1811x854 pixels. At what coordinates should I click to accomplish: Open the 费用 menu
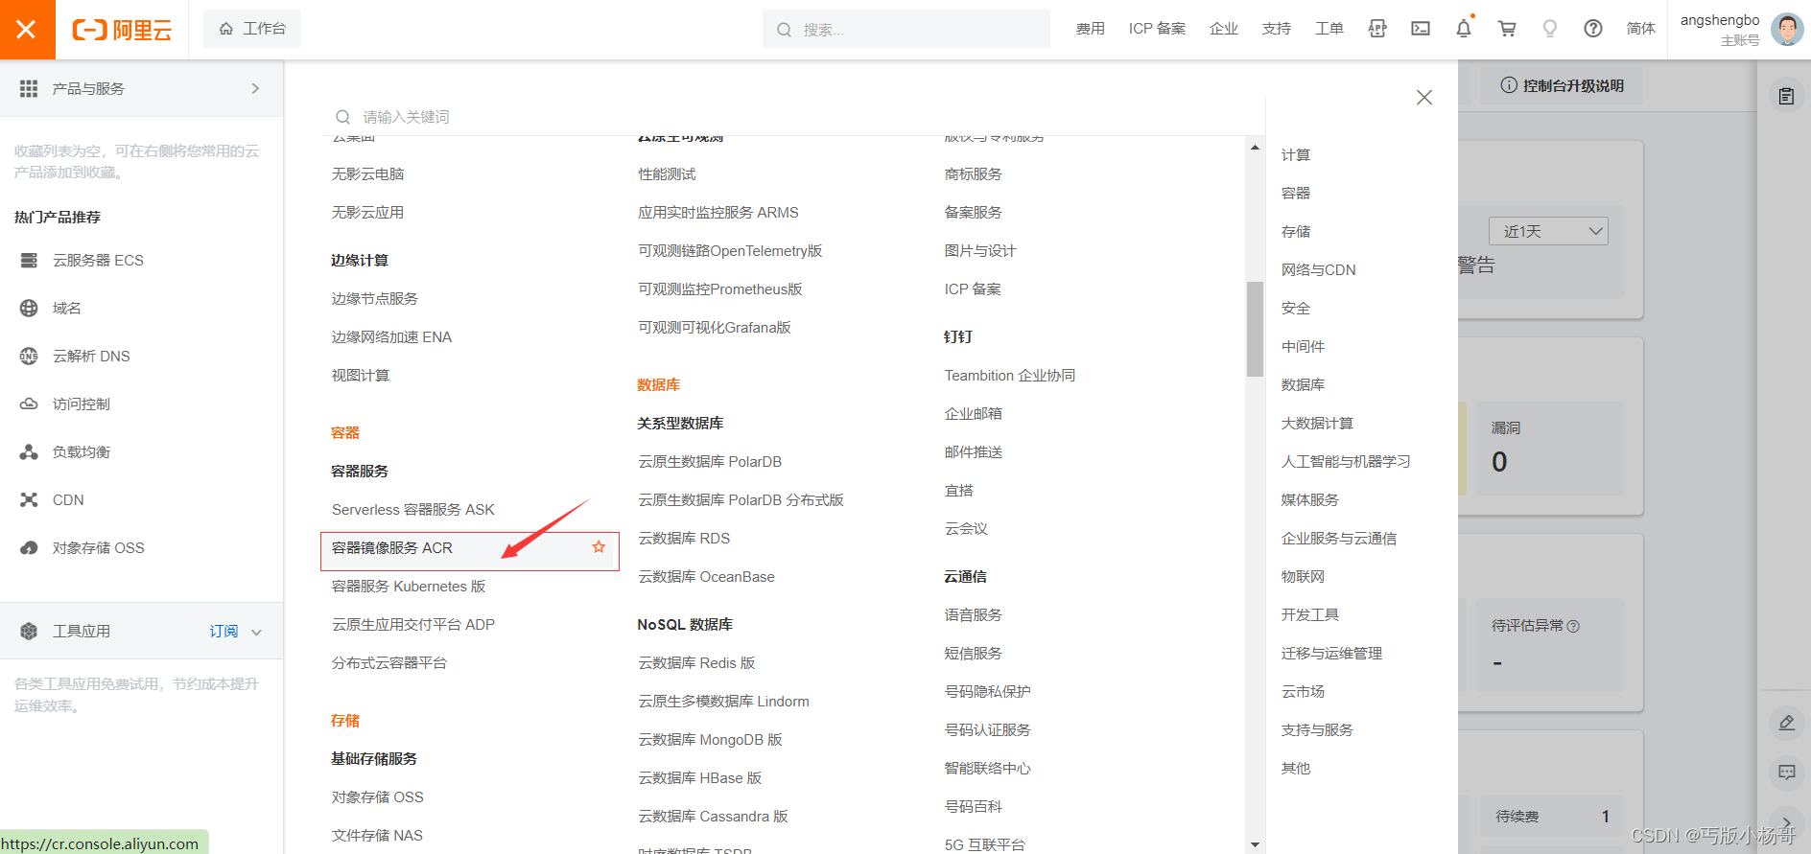click(1090, 29)
